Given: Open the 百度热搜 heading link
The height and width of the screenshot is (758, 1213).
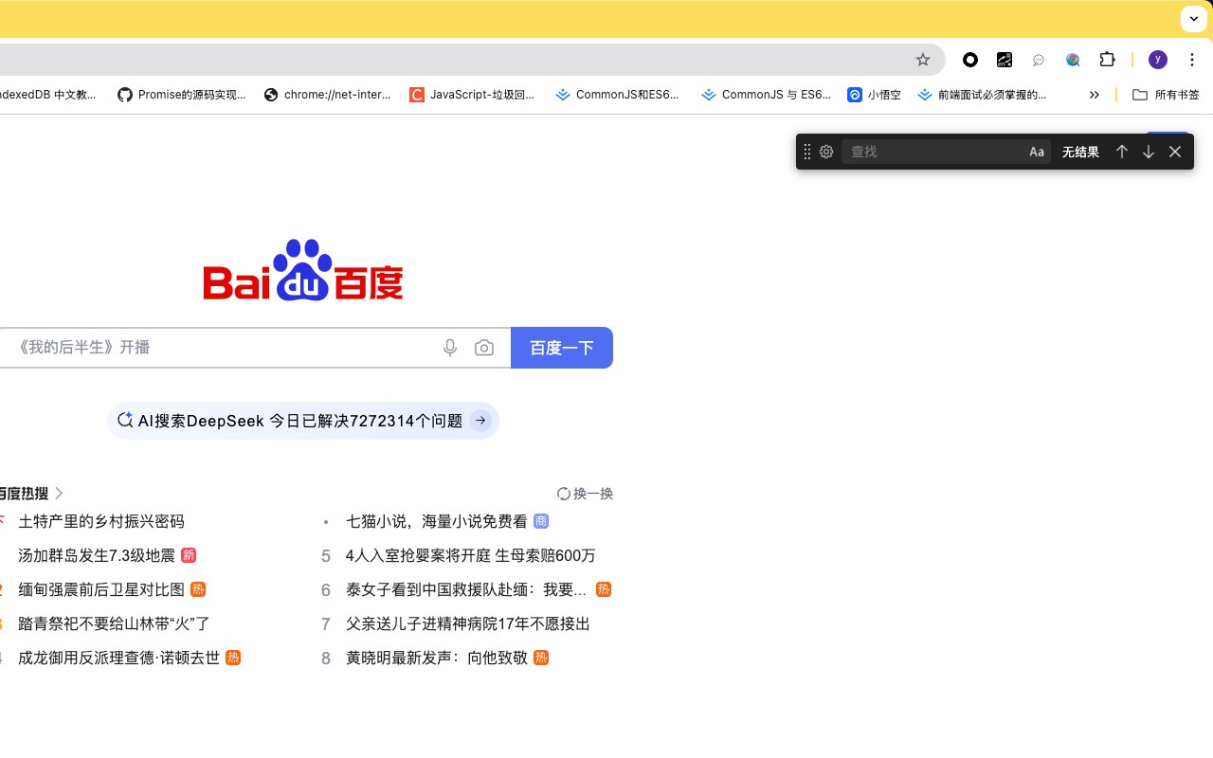Looking at the screenshot, I should (31, 494).
